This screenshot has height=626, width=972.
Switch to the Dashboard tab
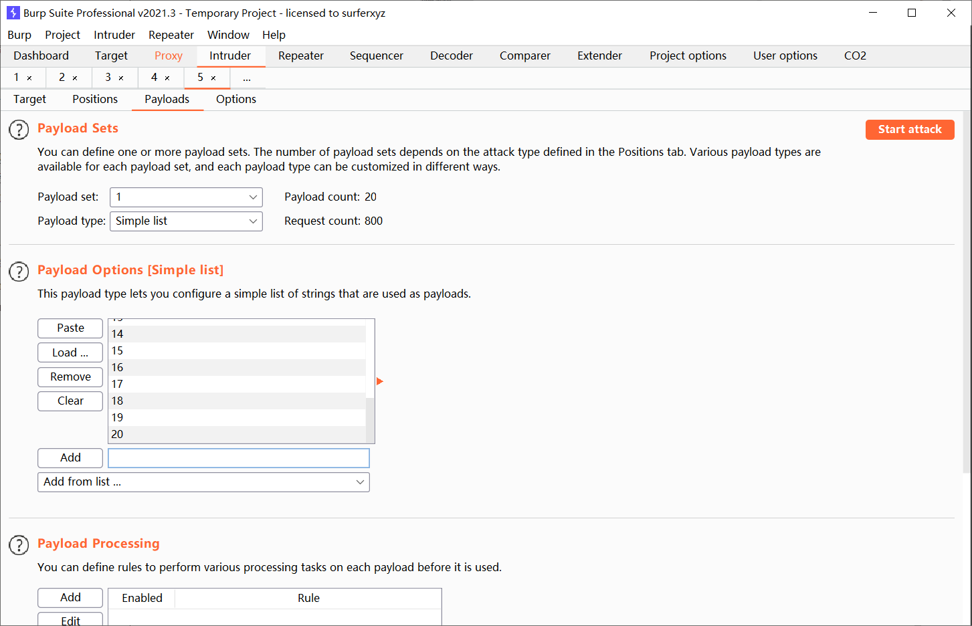[41, 56]
